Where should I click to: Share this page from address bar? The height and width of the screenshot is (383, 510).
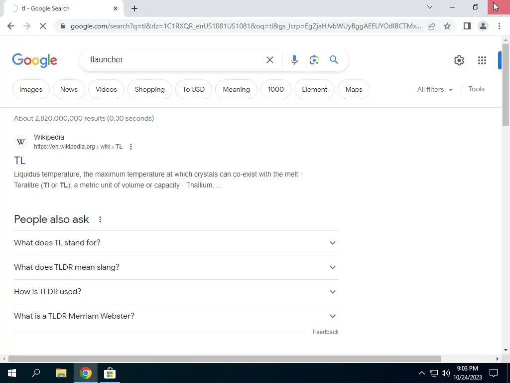(x=431, y=26)
